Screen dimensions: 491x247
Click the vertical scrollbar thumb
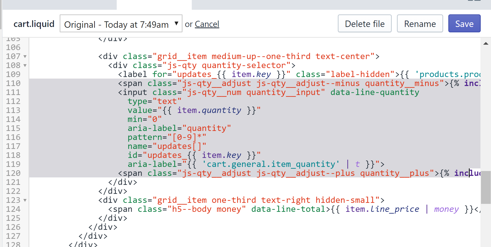click(x=486, y=187)
